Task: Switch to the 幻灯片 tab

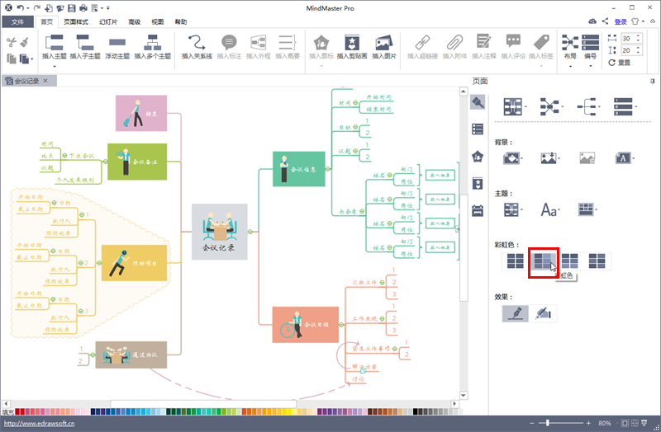Action: tap(108, 22)
